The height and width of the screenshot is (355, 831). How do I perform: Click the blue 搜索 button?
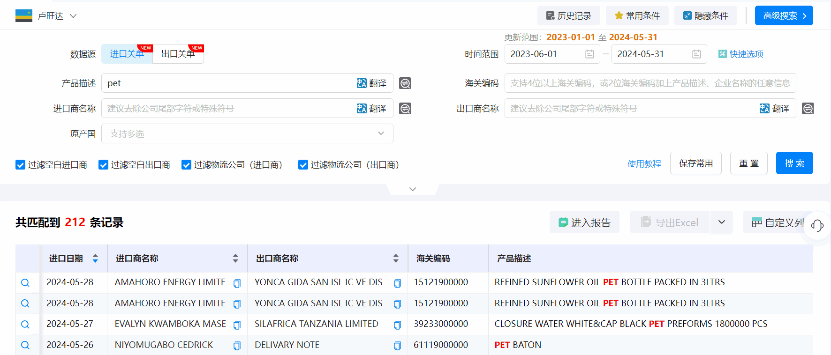(794, 163)
